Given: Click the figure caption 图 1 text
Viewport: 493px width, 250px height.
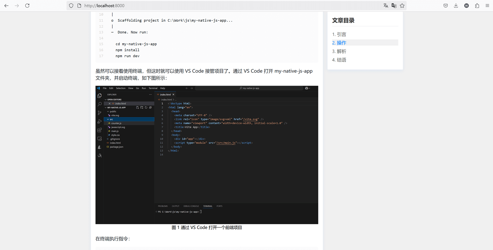Looking at the screenshot, I should tap(207, 228).
